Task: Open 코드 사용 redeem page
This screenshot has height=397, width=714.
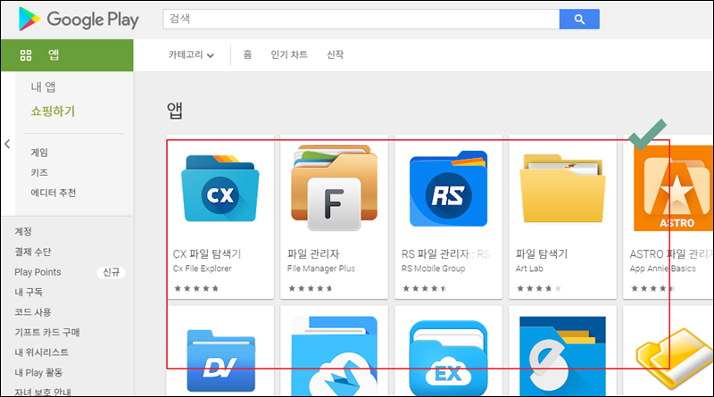Action: 33,312
